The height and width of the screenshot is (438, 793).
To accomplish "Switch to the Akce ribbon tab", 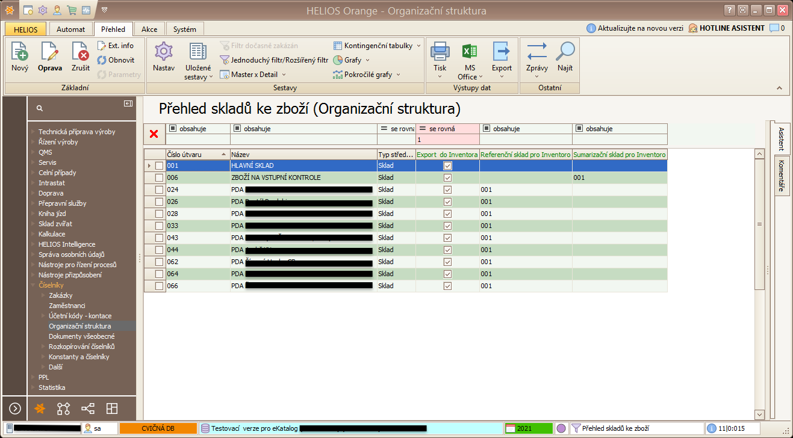I will (x=149, y=29).
